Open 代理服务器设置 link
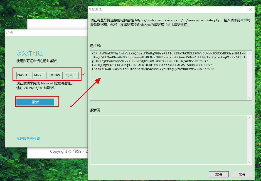The image size is (261, 181). (x=28, y=139)
